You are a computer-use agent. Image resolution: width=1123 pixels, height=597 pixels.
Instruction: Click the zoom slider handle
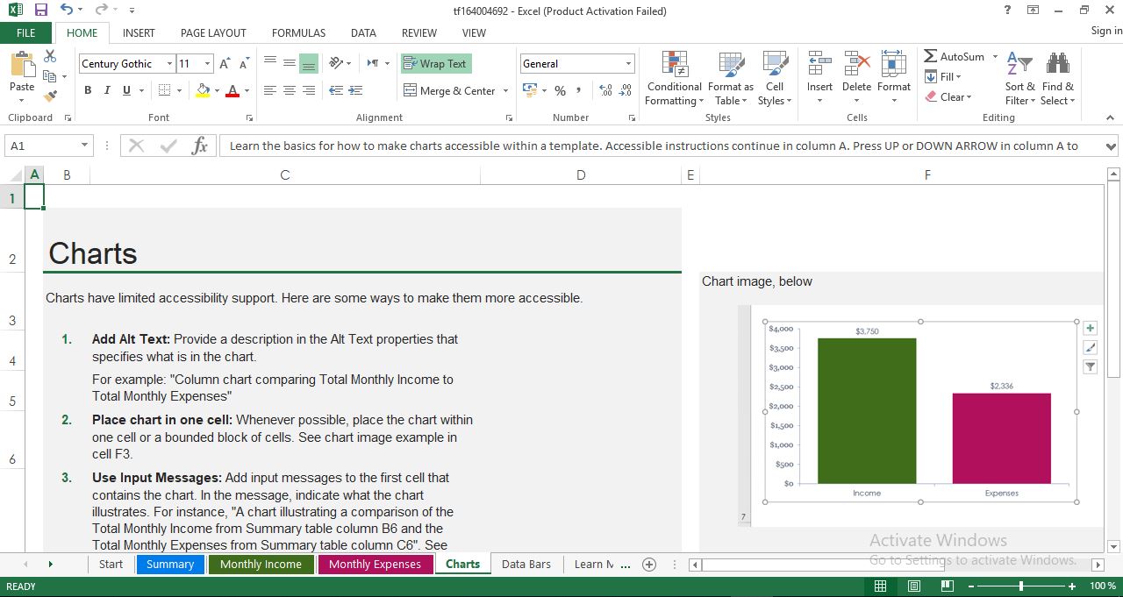coord(1021,586)
